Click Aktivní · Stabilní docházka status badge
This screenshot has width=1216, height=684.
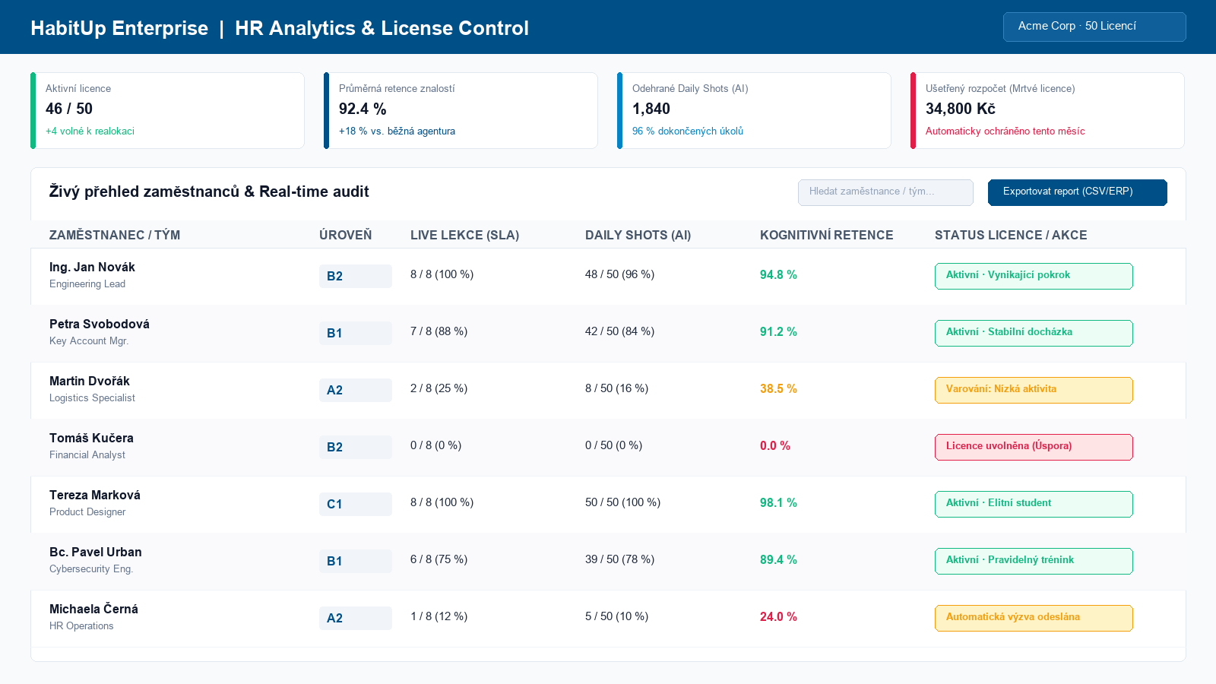(x=1034, y=333)
